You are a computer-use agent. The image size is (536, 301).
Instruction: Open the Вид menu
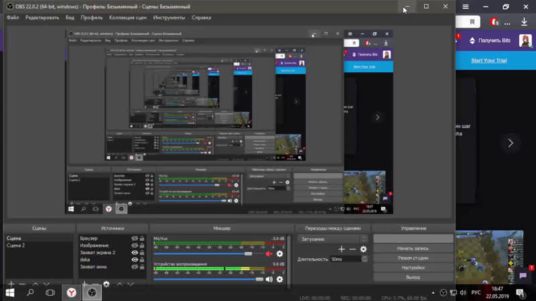(x=70, y=17)
